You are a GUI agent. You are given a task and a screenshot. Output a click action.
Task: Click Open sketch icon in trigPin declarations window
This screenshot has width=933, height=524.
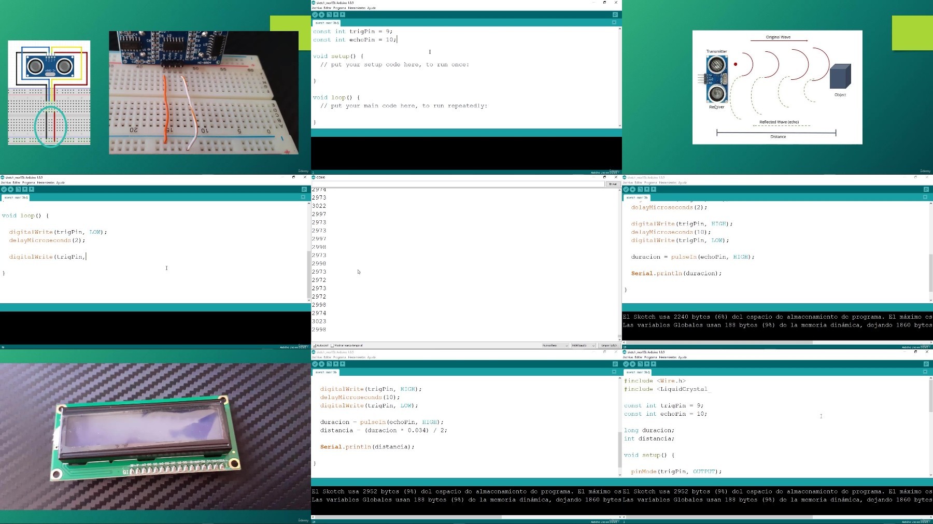(x=336, y=15)
